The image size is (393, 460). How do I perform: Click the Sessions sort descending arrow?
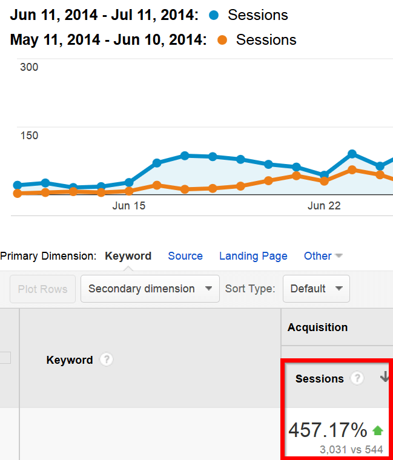(385, 377)
